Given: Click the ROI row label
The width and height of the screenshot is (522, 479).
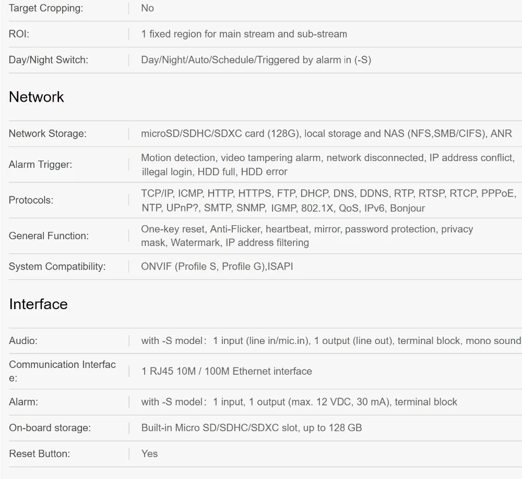Looking at the screenshot, I should click(x=19, y=34).
